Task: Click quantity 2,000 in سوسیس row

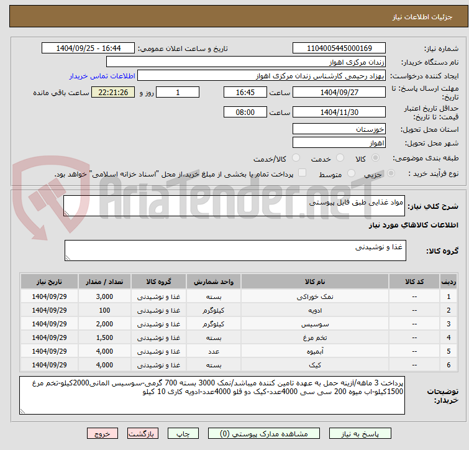Action: pyautogui.click(x=104, y=324)
